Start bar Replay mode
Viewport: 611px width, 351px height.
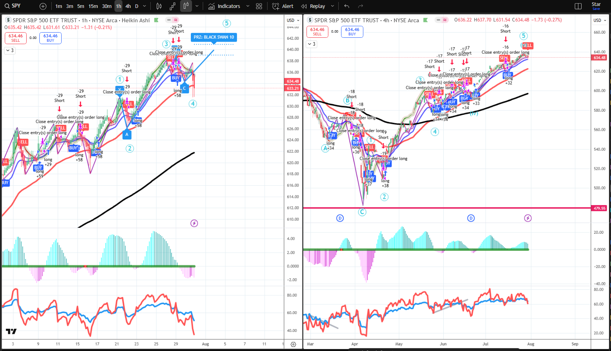(x=313, y=6)
